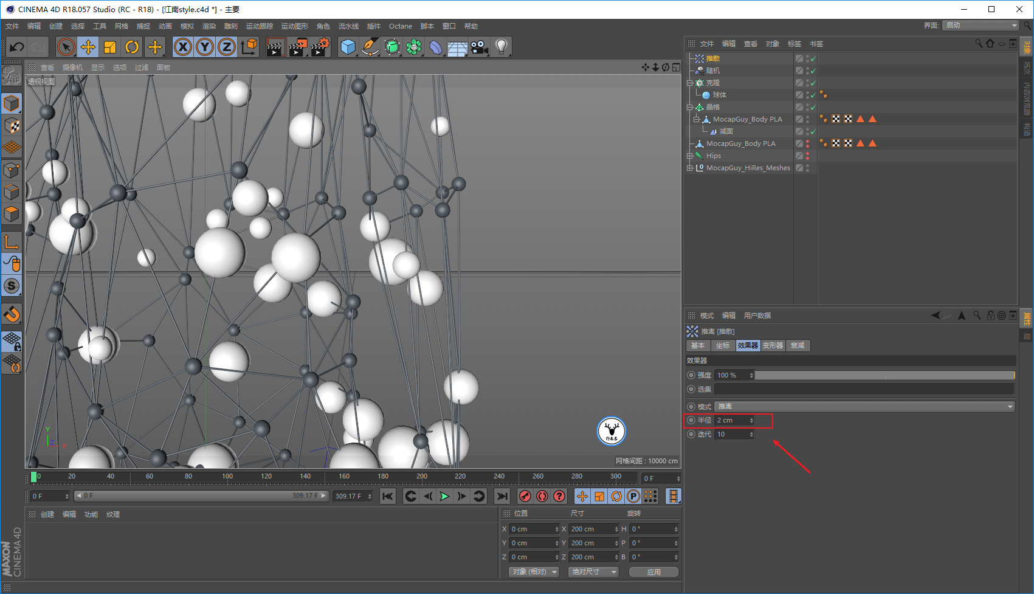
Task: Open the 运动图形 menu
Action: click(x=295, y=26)
